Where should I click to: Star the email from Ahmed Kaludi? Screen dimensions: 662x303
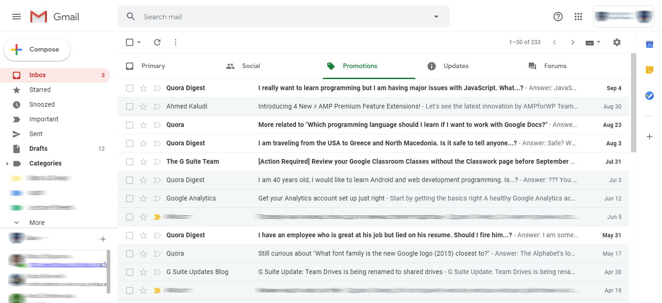point(143,106)
